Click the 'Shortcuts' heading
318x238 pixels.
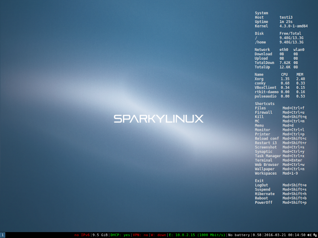point(265,104)
